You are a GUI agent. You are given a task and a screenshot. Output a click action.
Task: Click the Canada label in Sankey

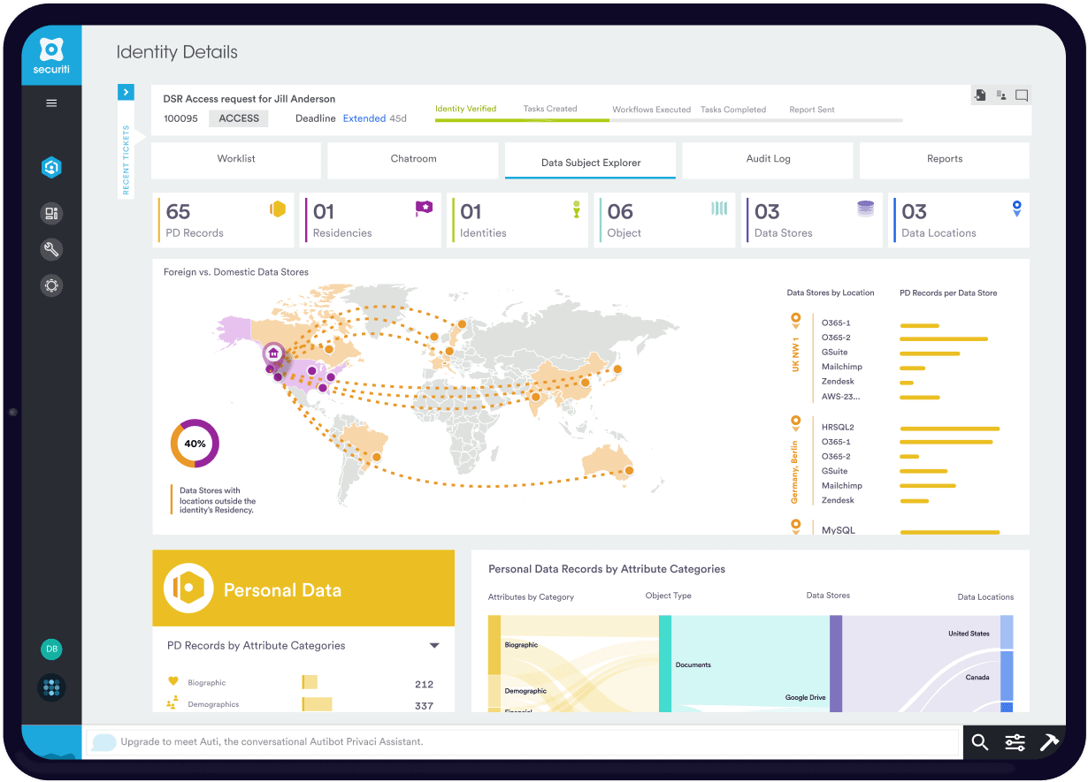pos(977,678)
